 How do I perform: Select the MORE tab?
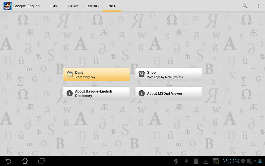pos(112,6)
